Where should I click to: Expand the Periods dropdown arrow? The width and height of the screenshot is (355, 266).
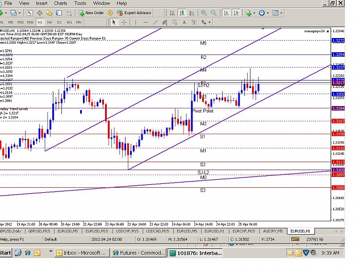268,13
